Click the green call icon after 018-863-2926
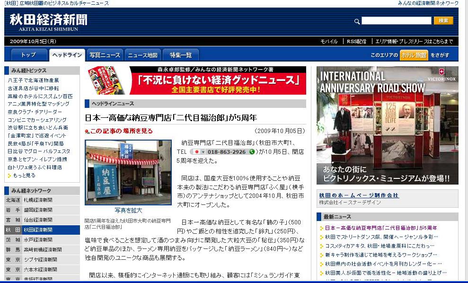Viewport: 468px width, 283px height. coord(252,151)
